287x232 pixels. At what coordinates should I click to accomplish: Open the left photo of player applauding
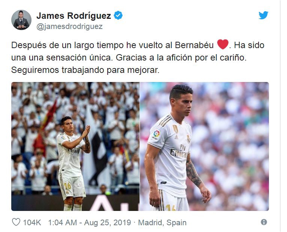tap(75, 146)
